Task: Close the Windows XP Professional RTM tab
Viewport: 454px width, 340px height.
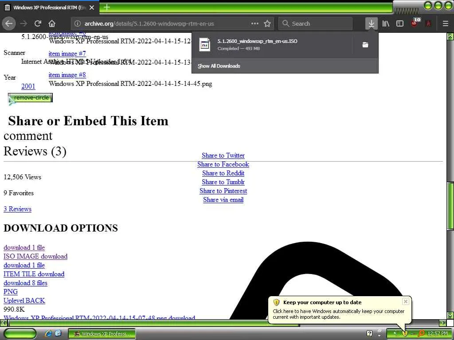Action: point(92,8)
